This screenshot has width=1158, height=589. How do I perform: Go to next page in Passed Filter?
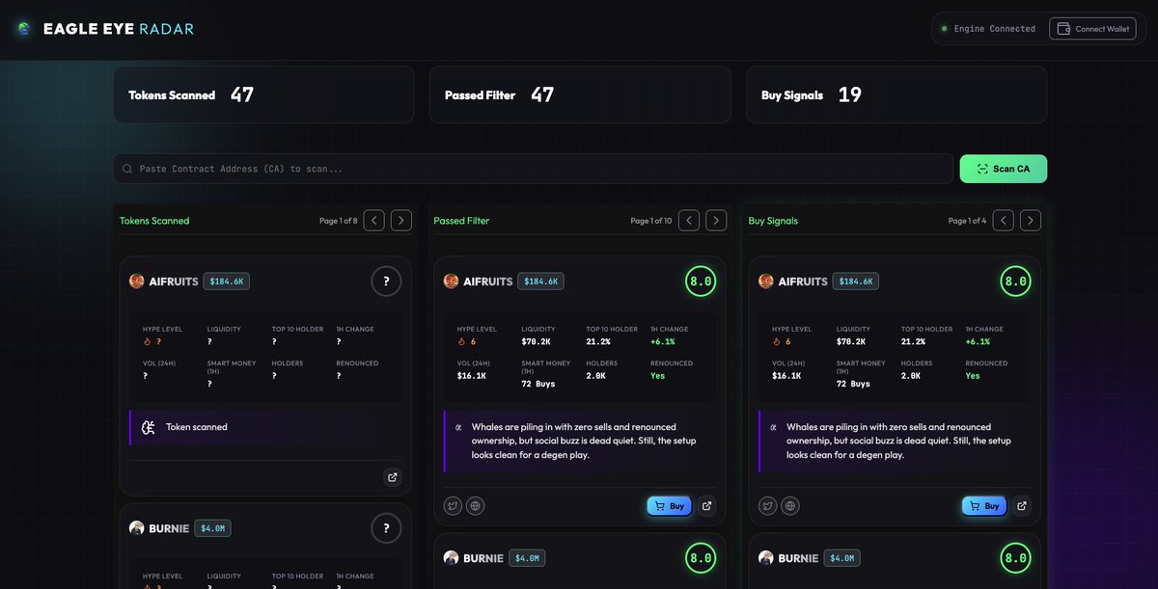pyautogui.click(x=716, y=221)
